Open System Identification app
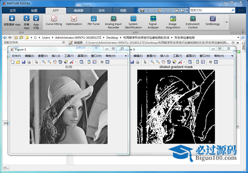 (133, 22)
